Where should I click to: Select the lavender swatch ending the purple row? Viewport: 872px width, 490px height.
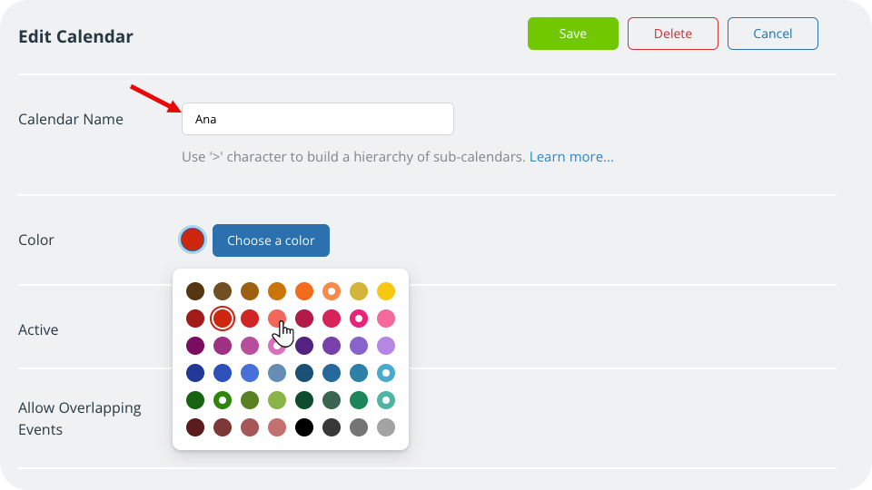386,346
